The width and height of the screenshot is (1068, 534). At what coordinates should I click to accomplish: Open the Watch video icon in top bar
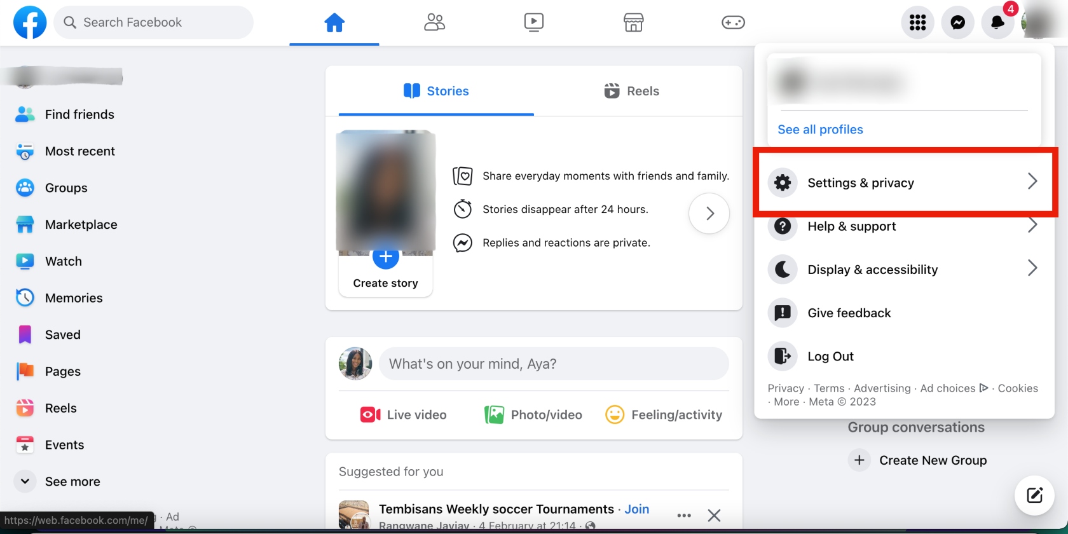[534, 23]
